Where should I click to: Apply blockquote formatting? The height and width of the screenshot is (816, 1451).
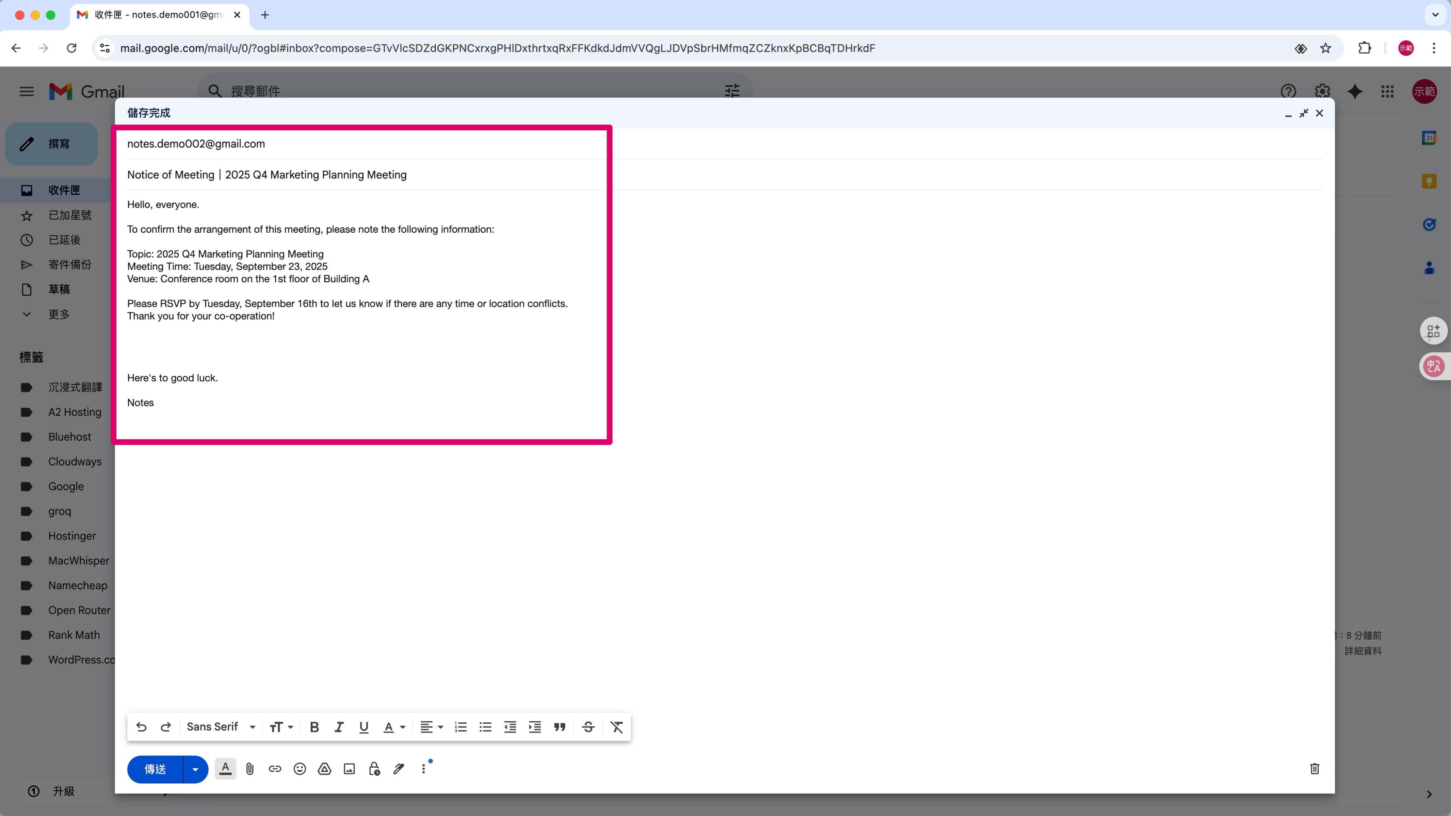[x=559, y=727]
